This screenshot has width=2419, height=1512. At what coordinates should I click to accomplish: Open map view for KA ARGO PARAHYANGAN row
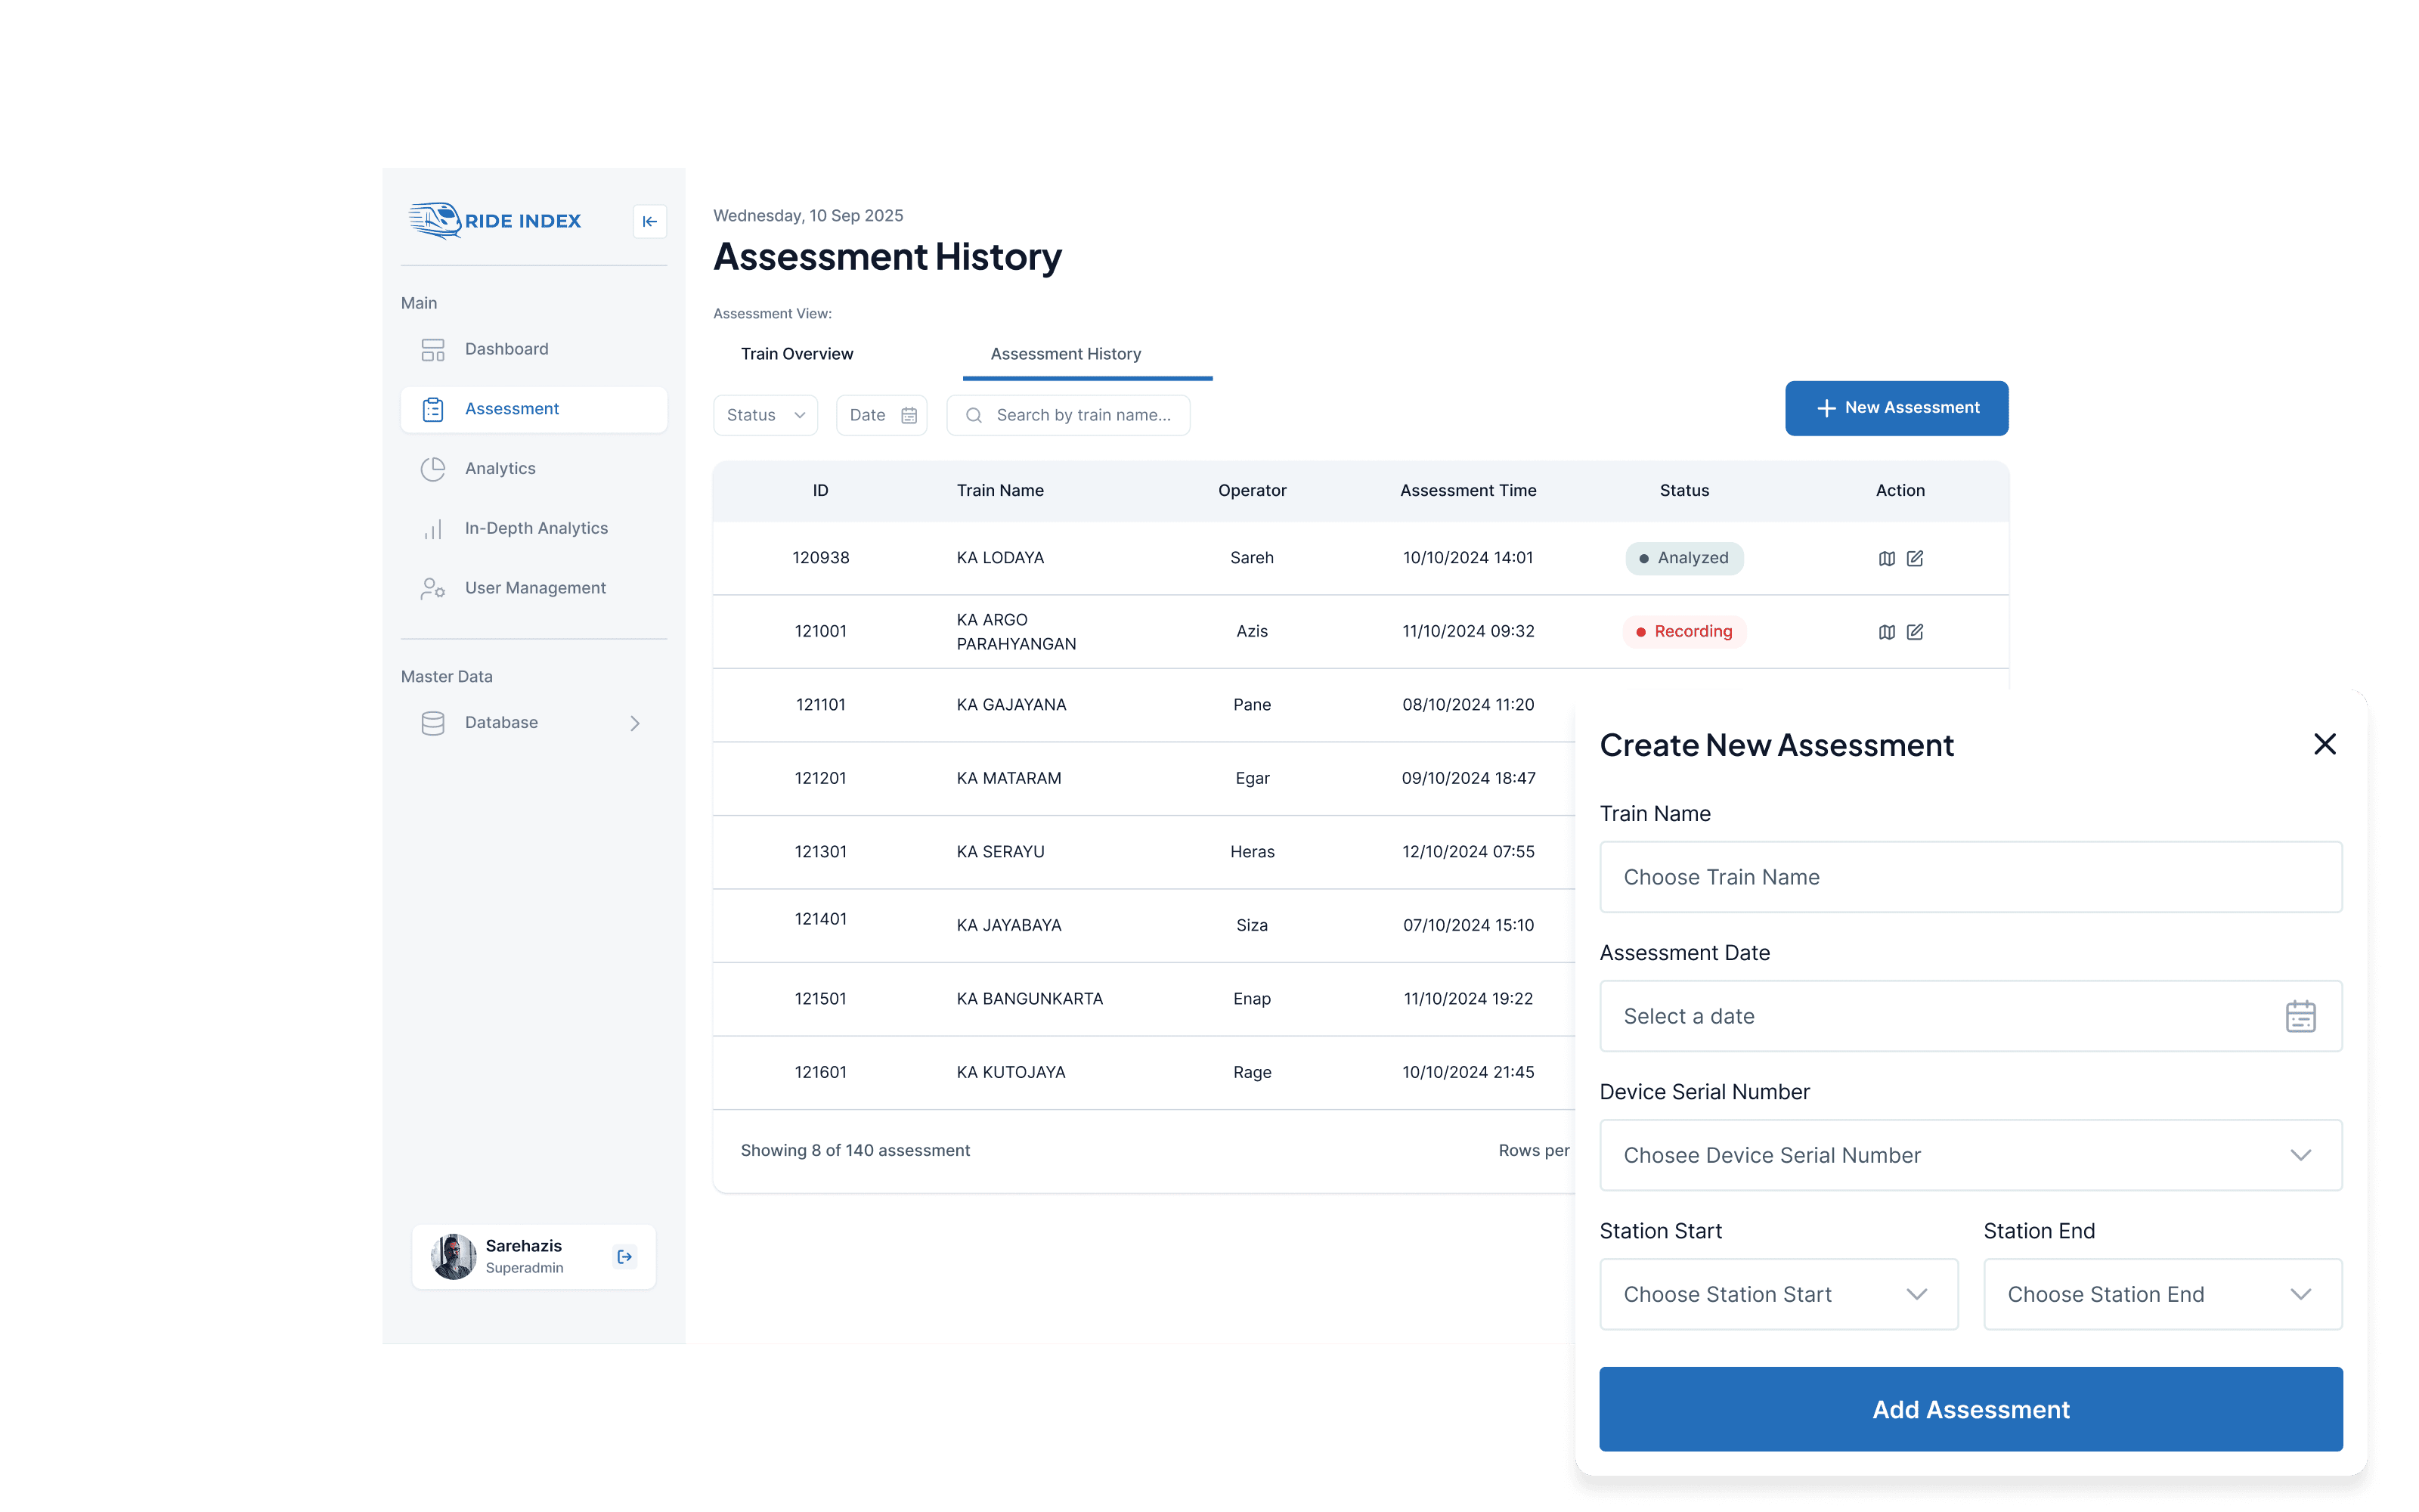tap(1886, 632)
